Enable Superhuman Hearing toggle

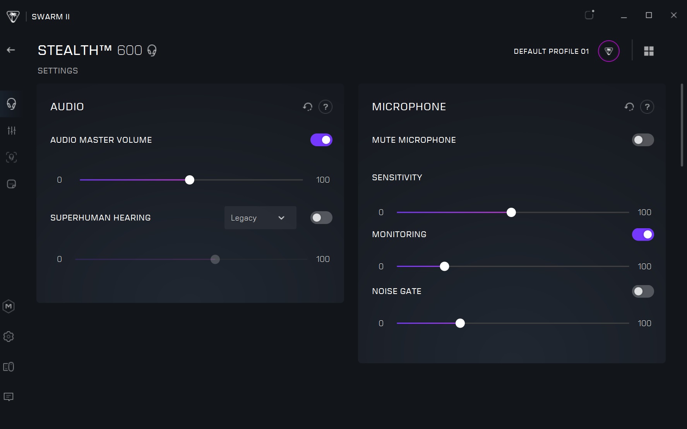click(x=321, y=218)
